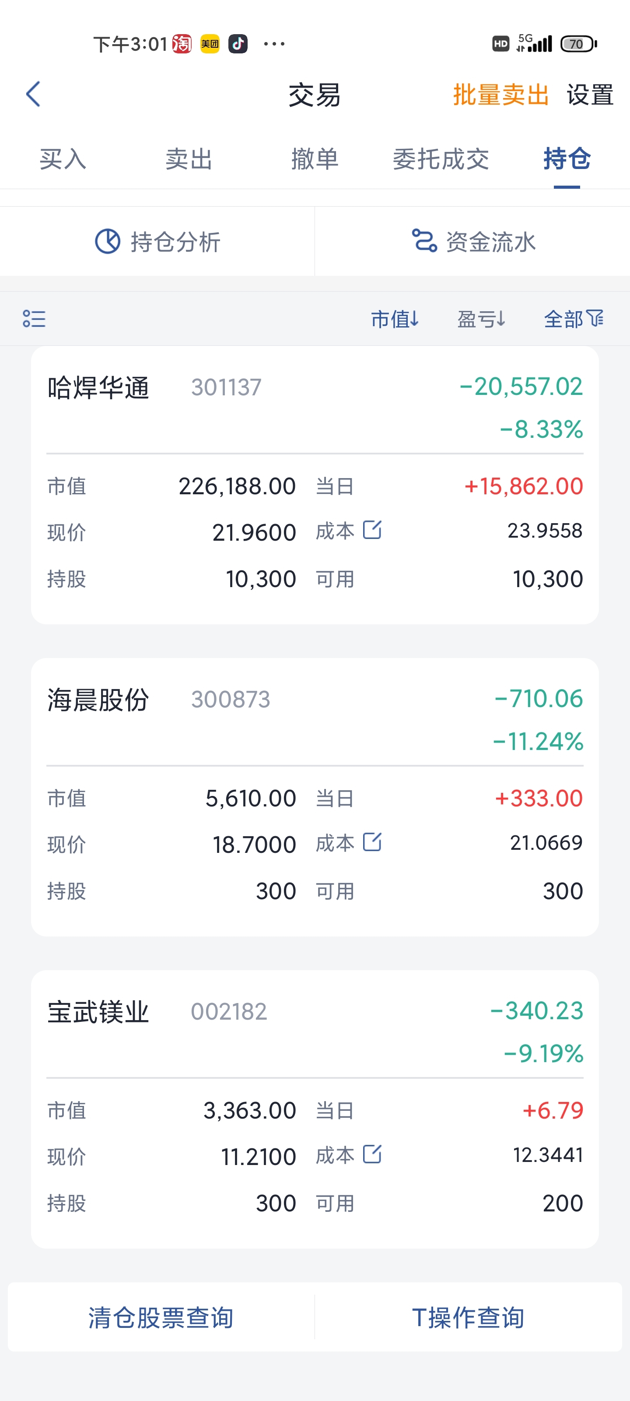This screenshot has height=1401, width=630.
Task: Open 设置 in the header
Action: pos(590,95)
